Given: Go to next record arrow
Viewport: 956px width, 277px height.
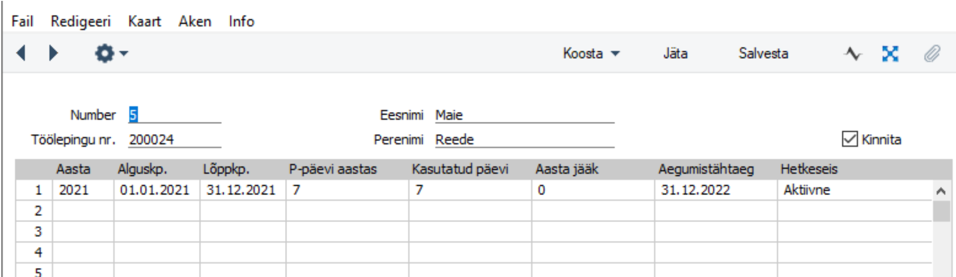Looking at the screenshot, I should click(53, 53).
